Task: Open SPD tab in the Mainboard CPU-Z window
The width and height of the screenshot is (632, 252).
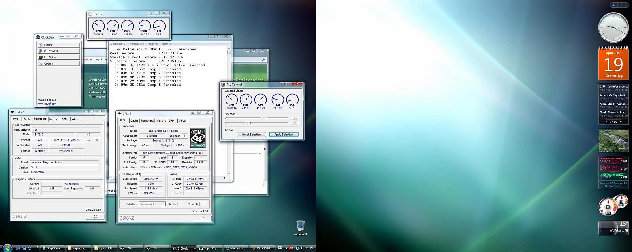Action: point(64,119)
